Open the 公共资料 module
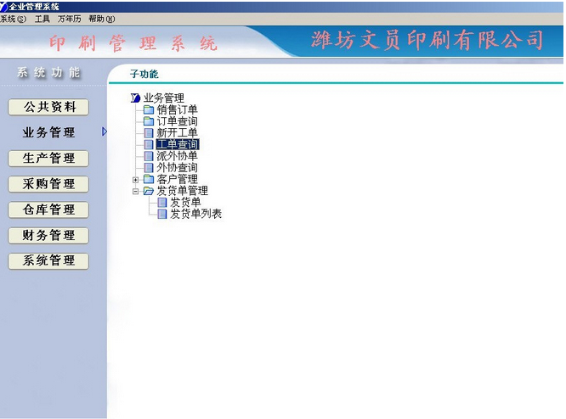The width and height of the screenshot is (566, 419). (x=48, y=107)
